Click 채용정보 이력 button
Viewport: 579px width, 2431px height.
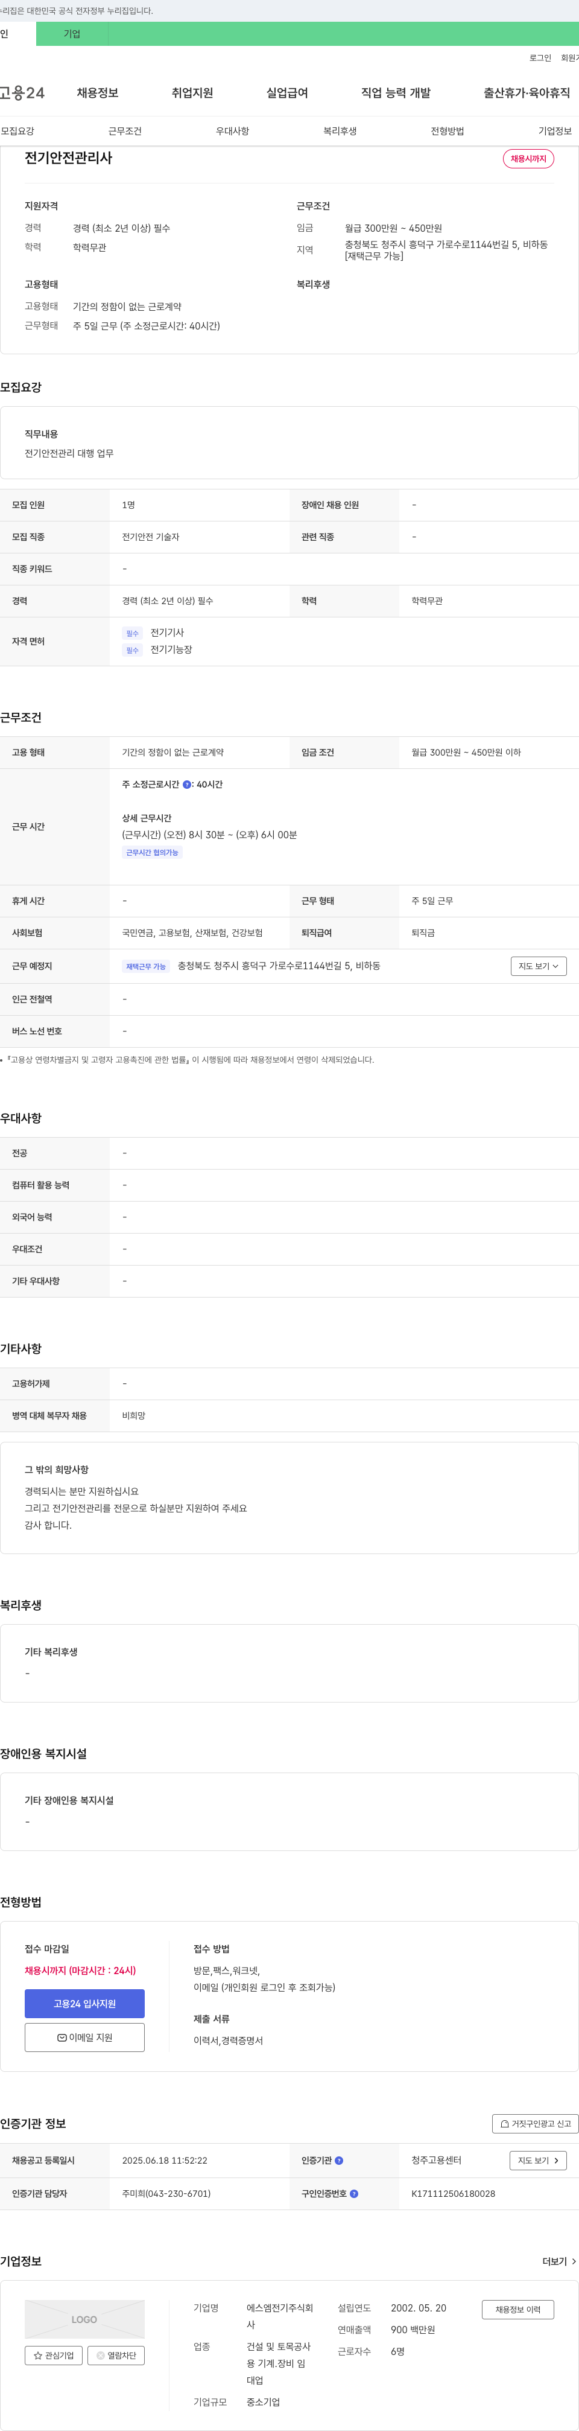click(x=517, y=2309)
